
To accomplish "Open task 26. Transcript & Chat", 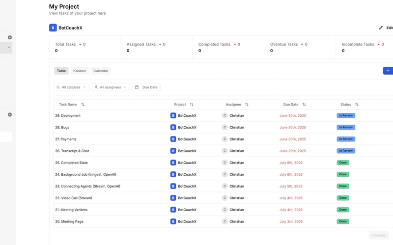I will [x=72, y=151].
